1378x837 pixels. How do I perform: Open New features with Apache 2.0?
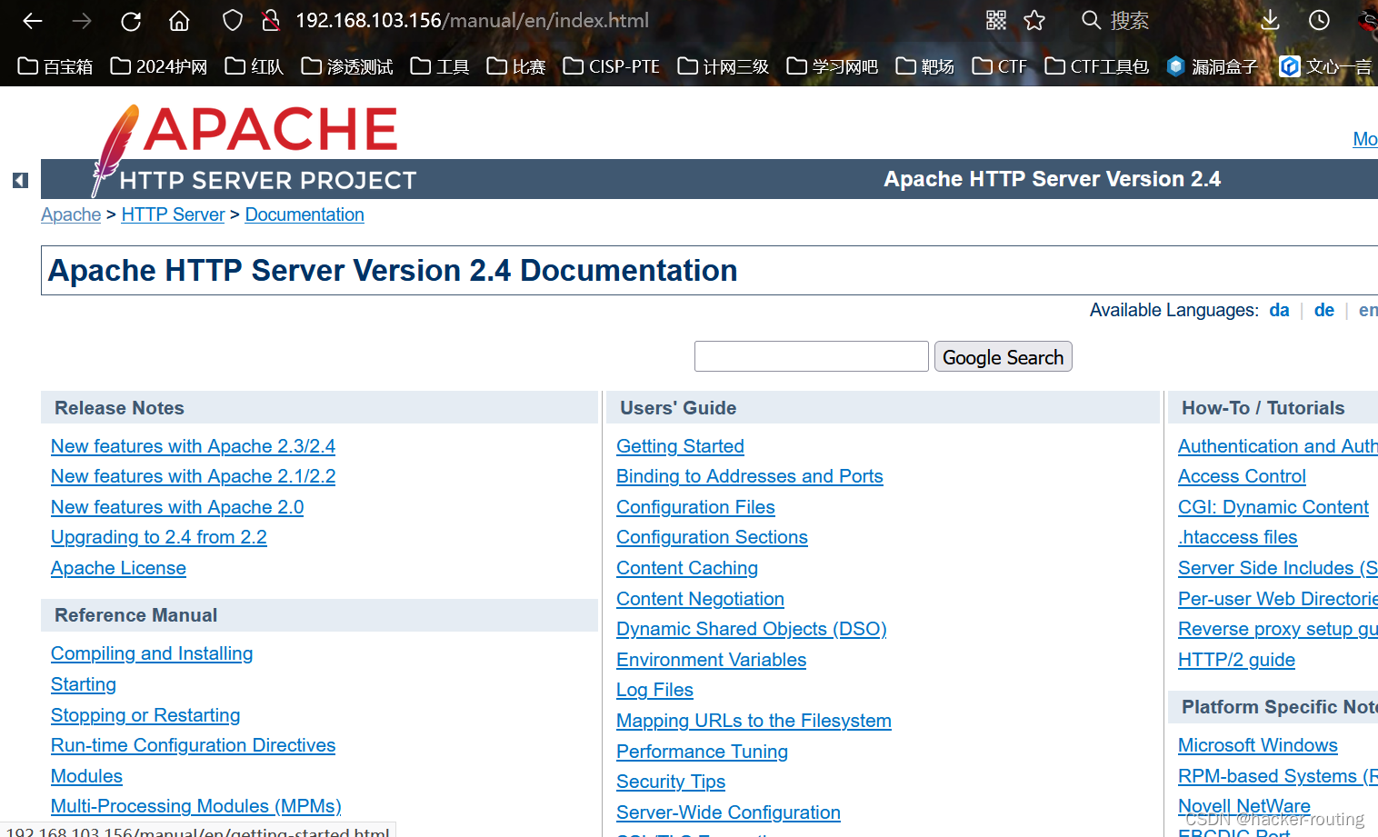click(177, 507)
